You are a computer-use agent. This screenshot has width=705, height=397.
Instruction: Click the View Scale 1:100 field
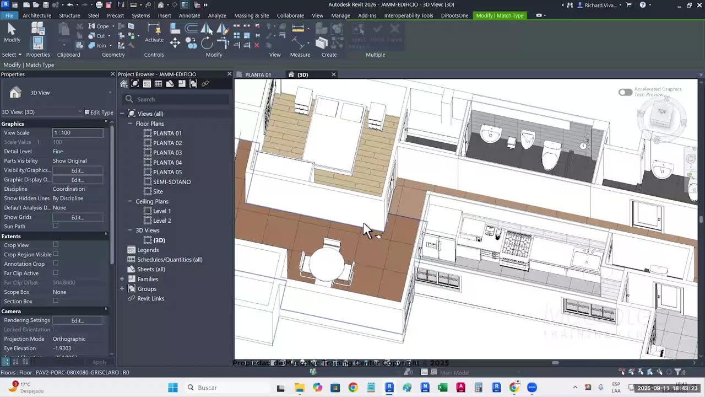coord(77,133)
